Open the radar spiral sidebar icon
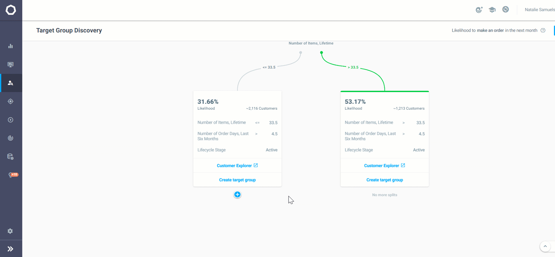Viewport: 555px width, 257px height. 11,138
